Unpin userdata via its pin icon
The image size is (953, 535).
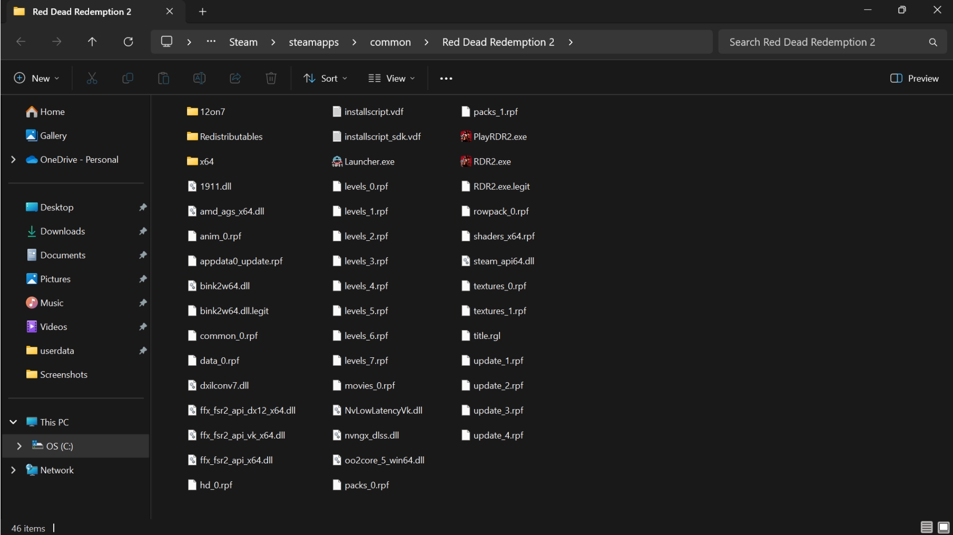click(143, 351)
